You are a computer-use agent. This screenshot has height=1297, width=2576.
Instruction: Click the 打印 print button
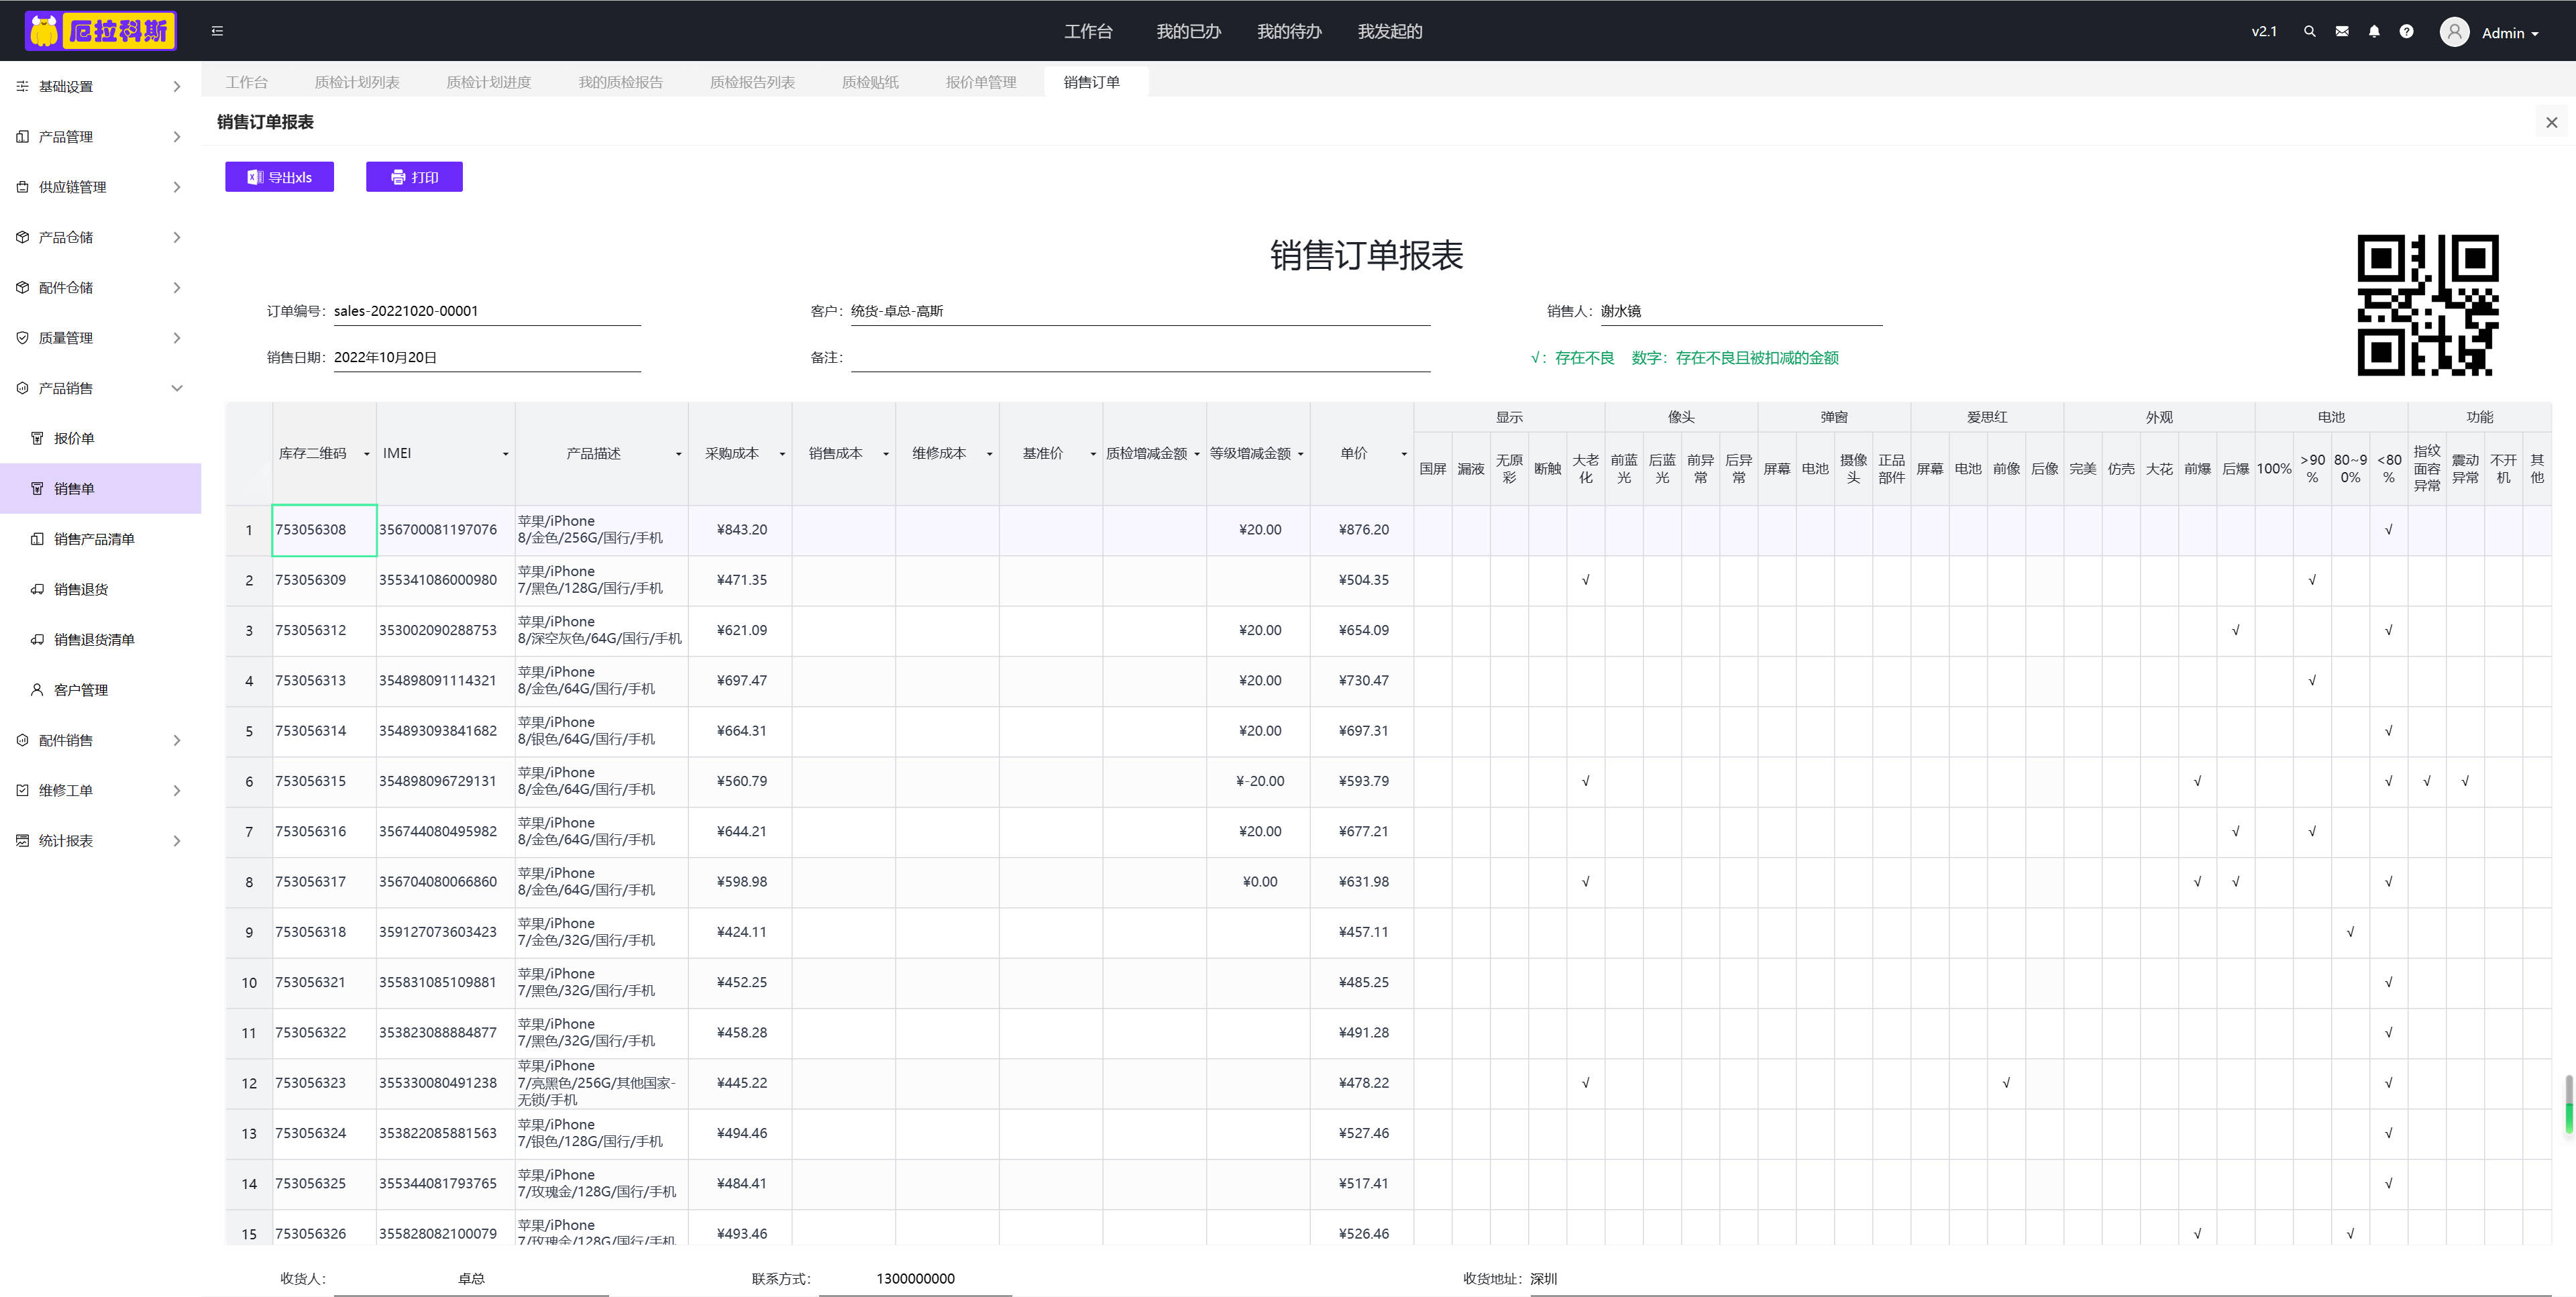coord(414,177)
